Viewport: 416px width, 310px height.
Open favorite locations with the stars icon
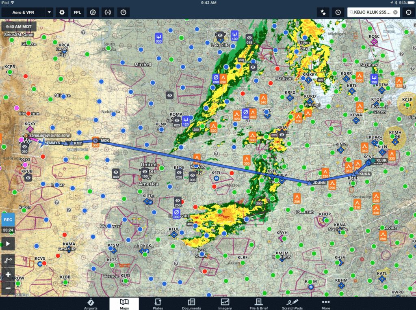[x=323, y=13]
